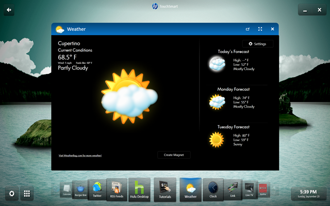The height and width of the screenshot is (206, 330).
Task: Click Today's Forecast mostly cloudy moon icon
Action: tap(217, 64)
